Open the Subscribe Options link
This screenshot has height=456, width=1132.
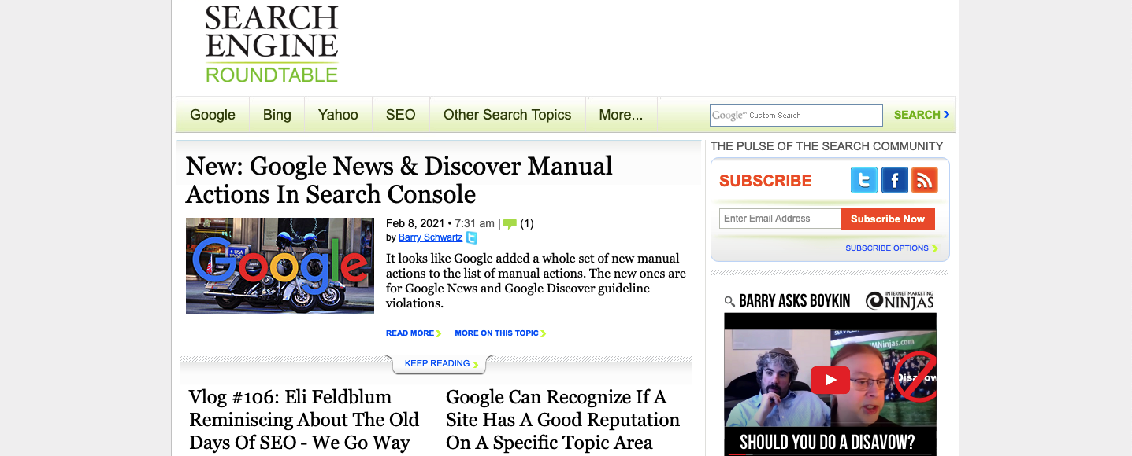(892, 248)
